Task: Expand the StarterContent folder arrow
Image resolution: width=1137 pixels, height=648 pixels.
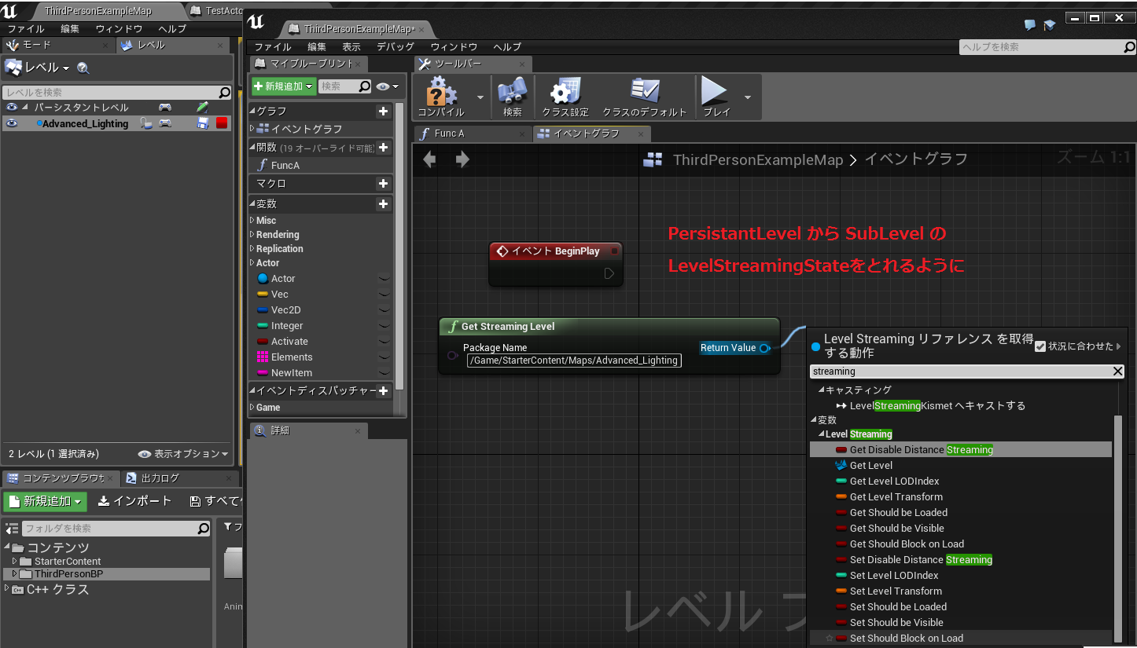Action: click(x=15, y=562)
